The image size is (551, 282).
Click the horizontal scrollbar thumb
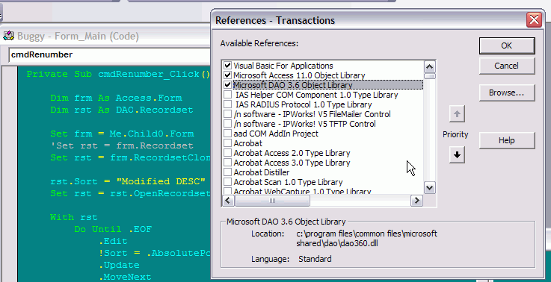pyautogui.click(x=272, y=201)
